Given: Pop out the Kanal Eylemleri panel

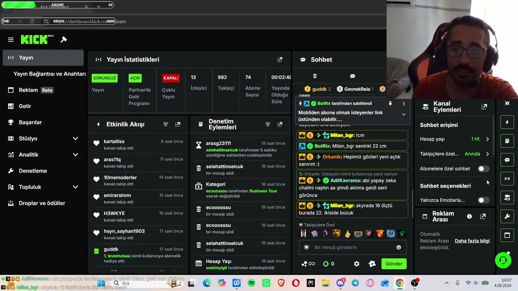Looking at the screenshot, I should coord(484,107).
